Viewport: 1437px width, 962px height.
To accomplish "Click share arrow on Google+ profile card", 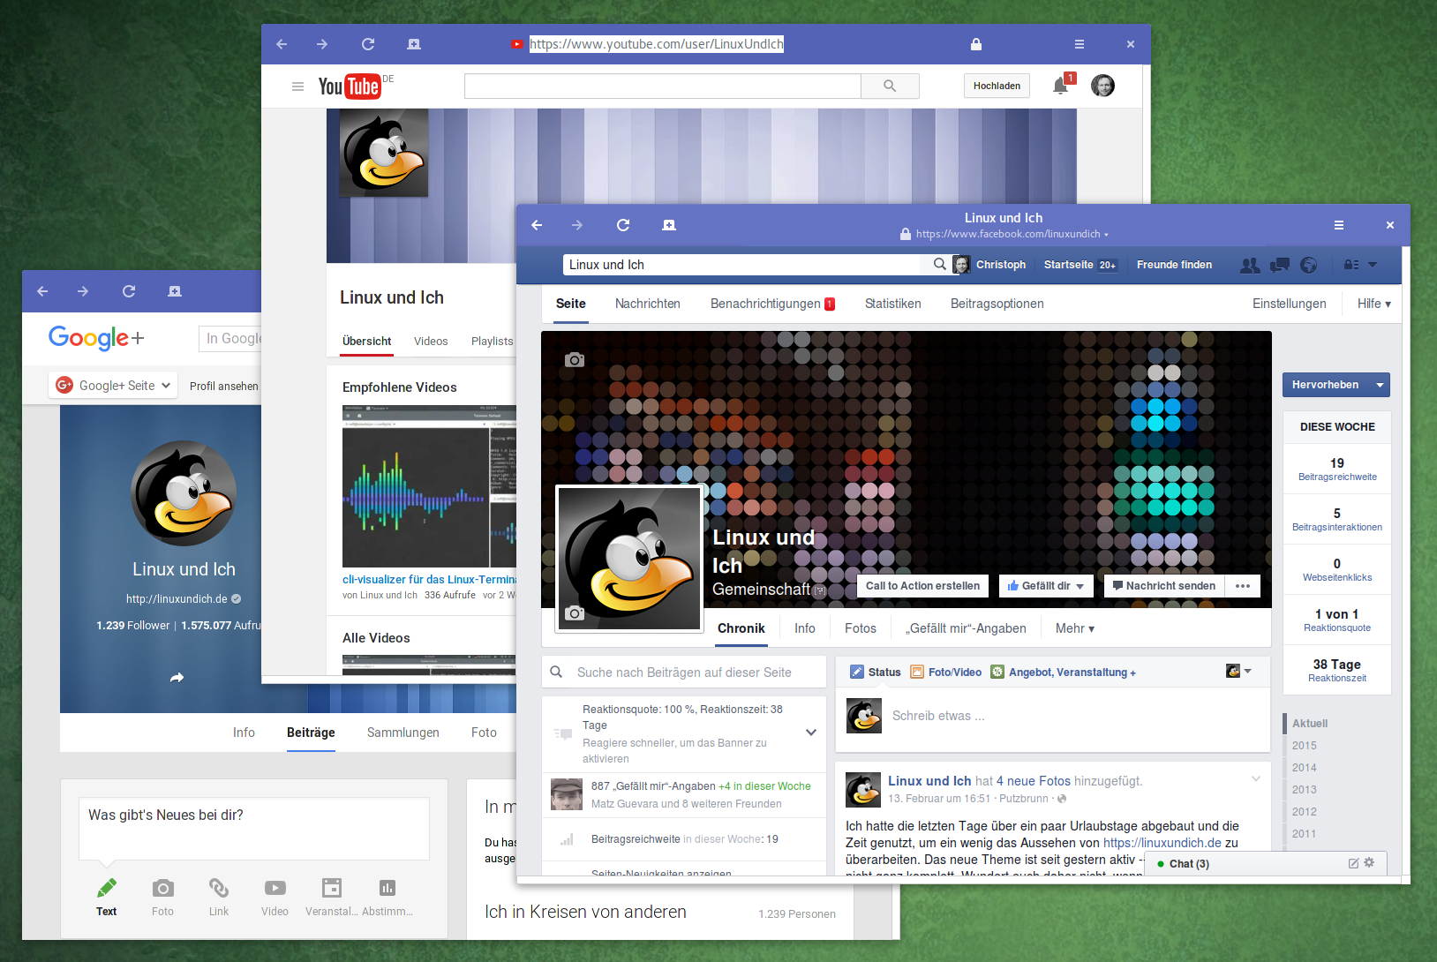I will click(177, 678).
